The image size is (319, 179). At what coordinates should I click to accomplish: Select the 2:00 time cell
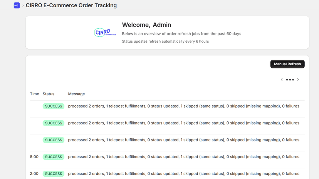[34, 174]
